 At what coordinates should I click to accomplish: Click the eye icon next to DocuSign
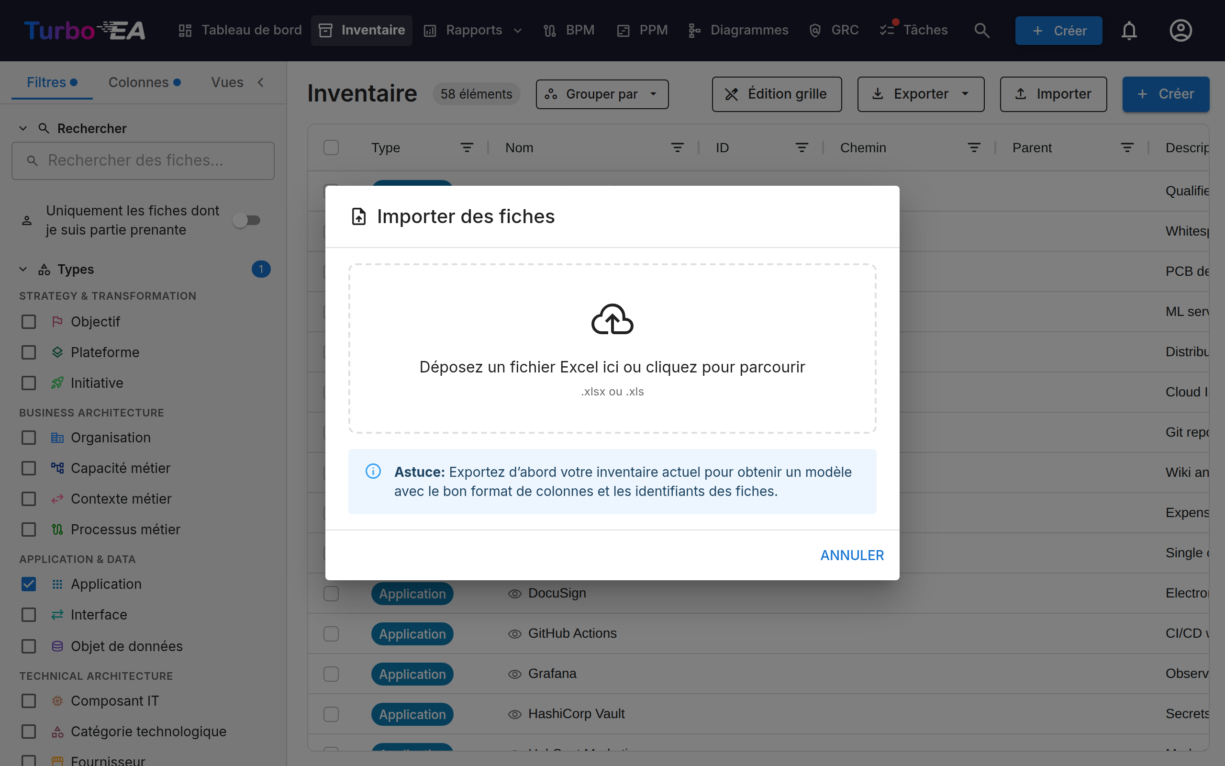(x=514, y=593)
